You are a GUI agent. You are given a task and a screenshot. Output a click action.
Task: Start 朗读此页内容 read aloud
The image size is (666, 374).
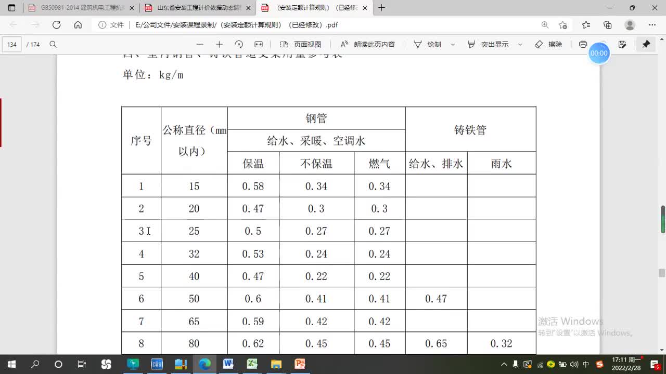(x=368, y=45)
